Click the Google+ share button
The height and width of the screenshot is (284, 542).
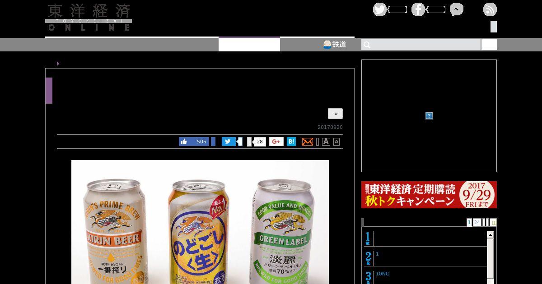276,142
